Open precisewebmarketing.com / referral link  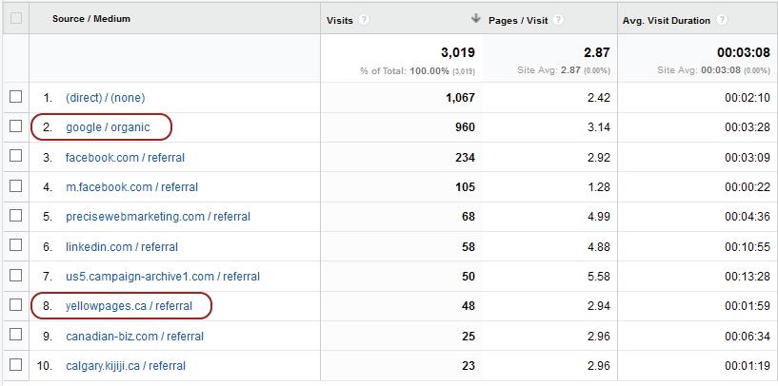click(x=157, y=217)
